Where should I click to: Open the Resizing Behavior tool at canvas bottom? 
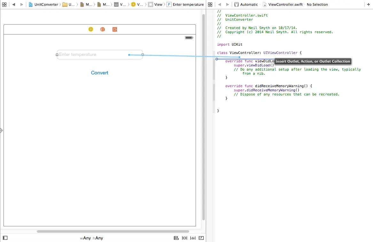pyautogui.click(x=201, y=238)
